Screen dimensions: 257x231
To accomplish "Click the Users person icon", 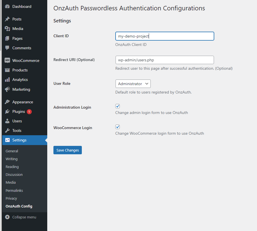I will (x=7, y=121).
